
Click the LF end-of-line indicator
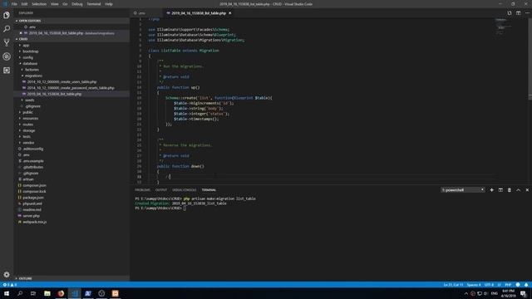point(499,285)
